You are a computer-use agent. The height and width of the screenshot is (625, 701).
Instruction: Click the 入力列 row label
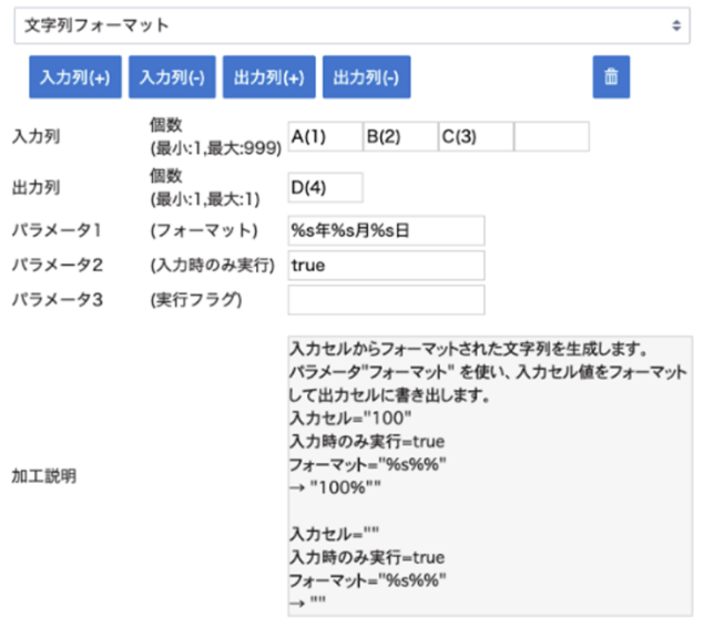click(36, 137)
